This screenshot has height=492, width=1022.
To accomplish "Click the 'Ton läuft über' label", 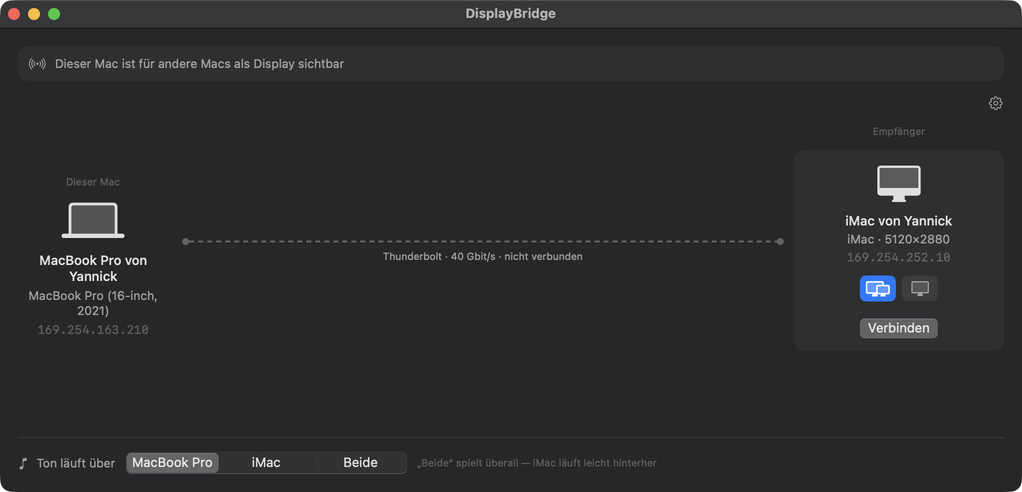I will click(76, 463).
